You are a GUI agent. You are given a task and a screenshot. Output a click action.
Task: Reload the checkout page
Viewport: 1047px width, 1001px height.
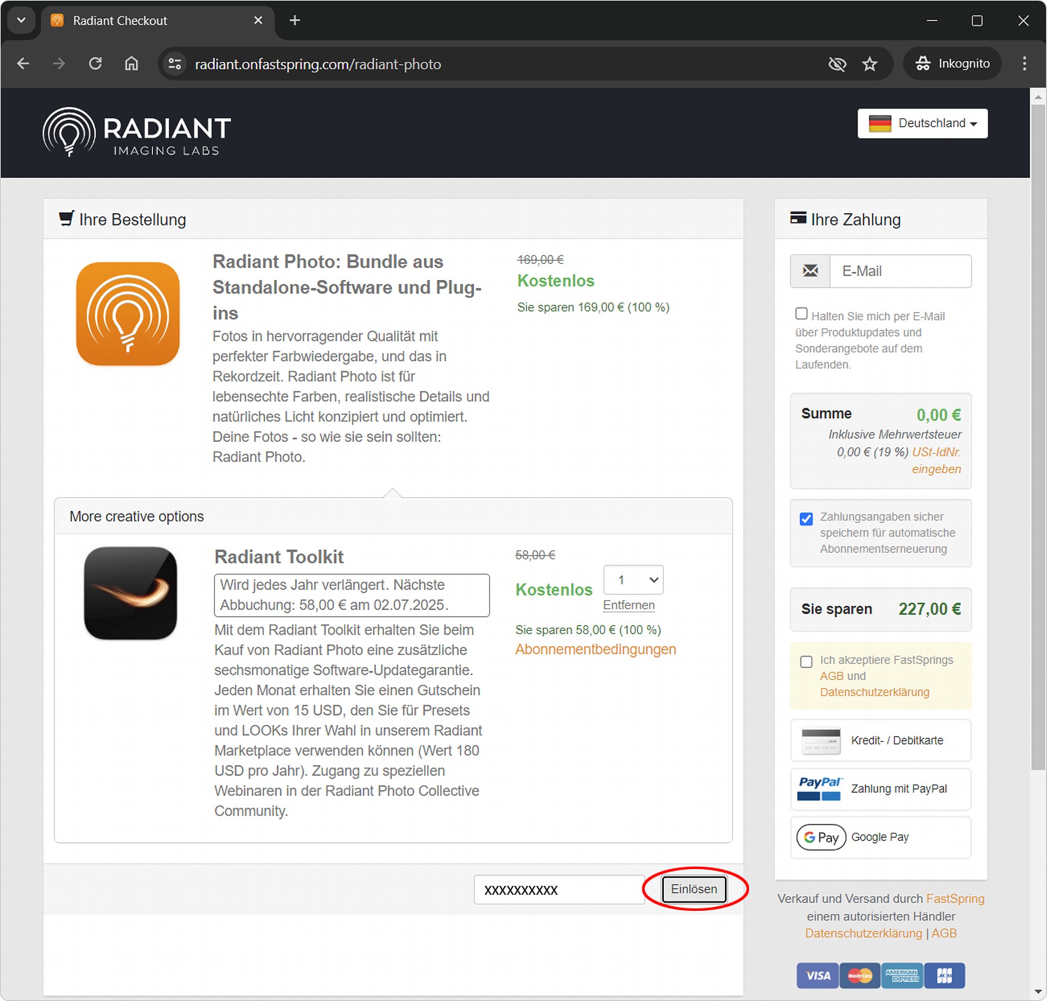95,64
